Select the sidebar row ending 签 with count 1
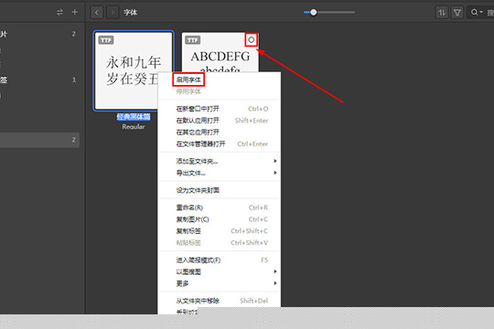 (39, 80)
